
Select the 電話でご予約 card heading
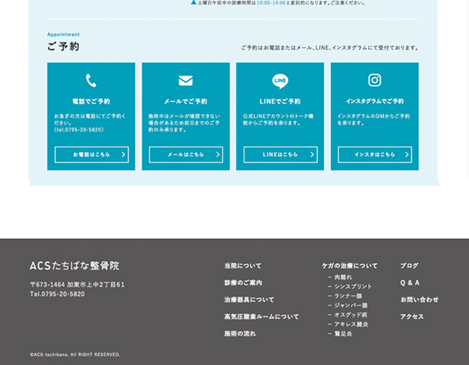pos(91,102)
